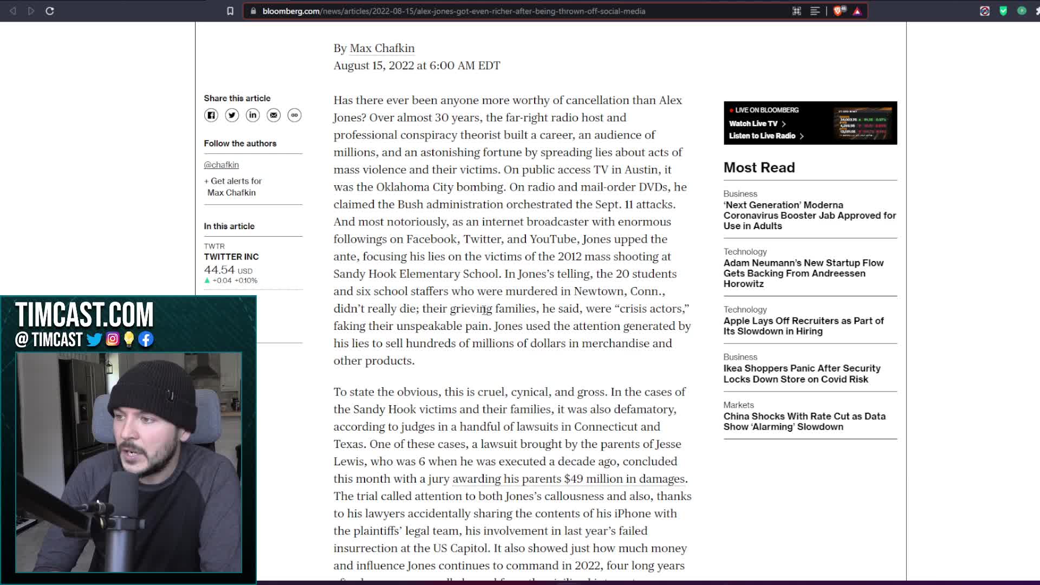1040x585 pixels.
Task: Open author Max Chafkin's byline link
Action: [x=382, y=48]
